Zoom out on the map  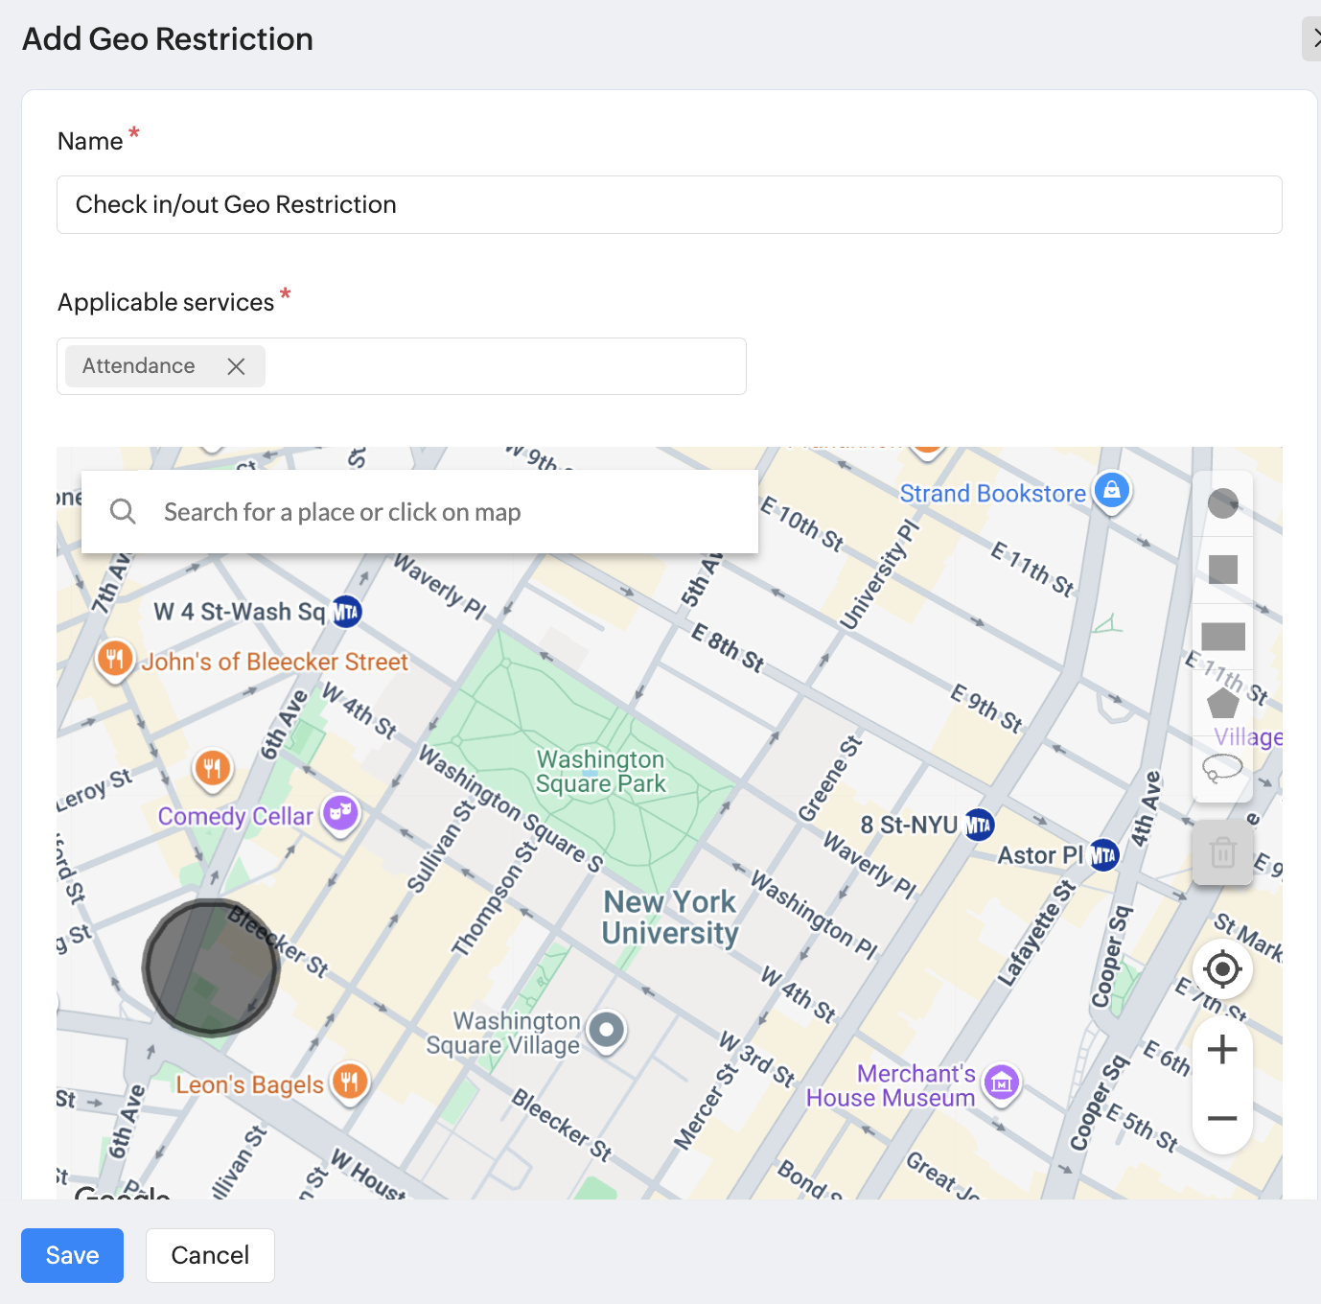1222,1118
